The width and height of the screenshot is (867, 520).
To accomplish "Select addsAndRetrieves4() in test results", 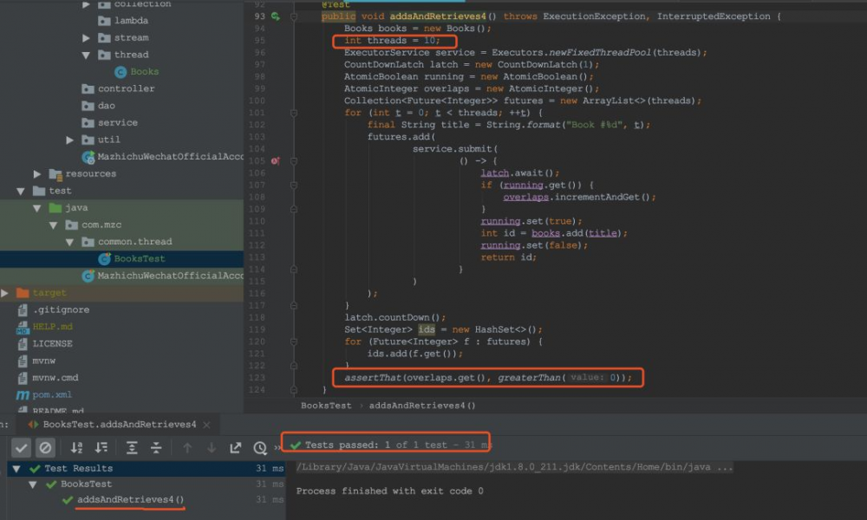I will pos(131,499).
